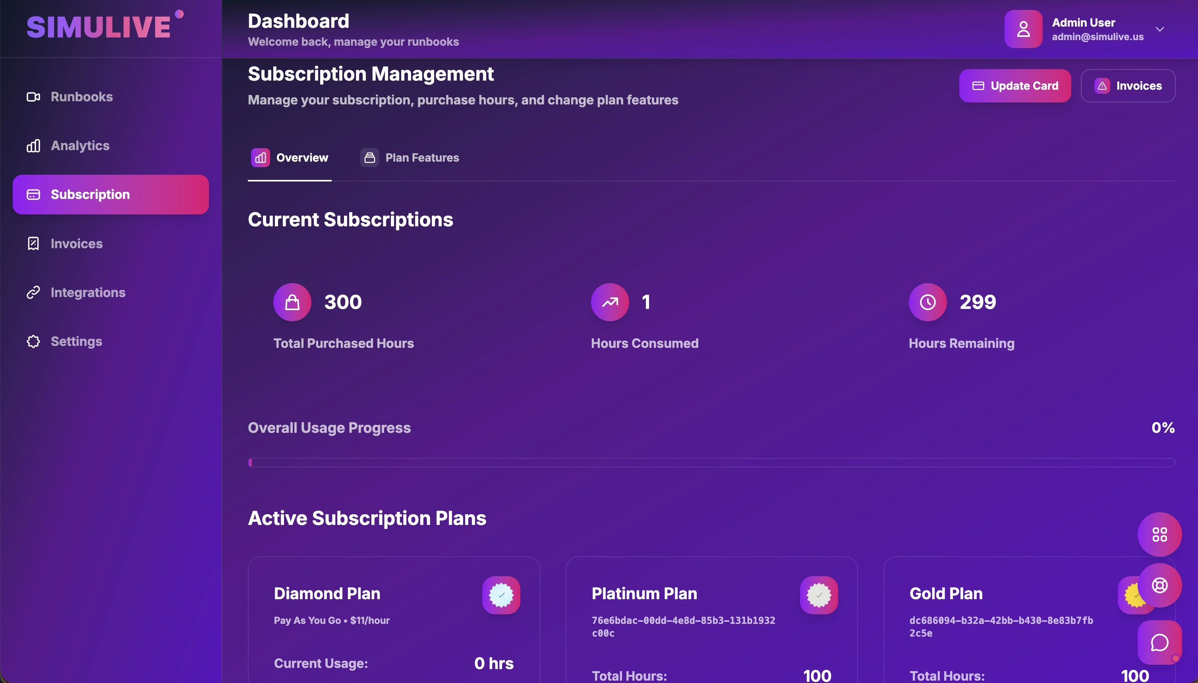Open Analytics in the sidebar
Image resolution: width=1198 pixels, height=683 pixels.
pyautogui.click(x=80, y=145)
